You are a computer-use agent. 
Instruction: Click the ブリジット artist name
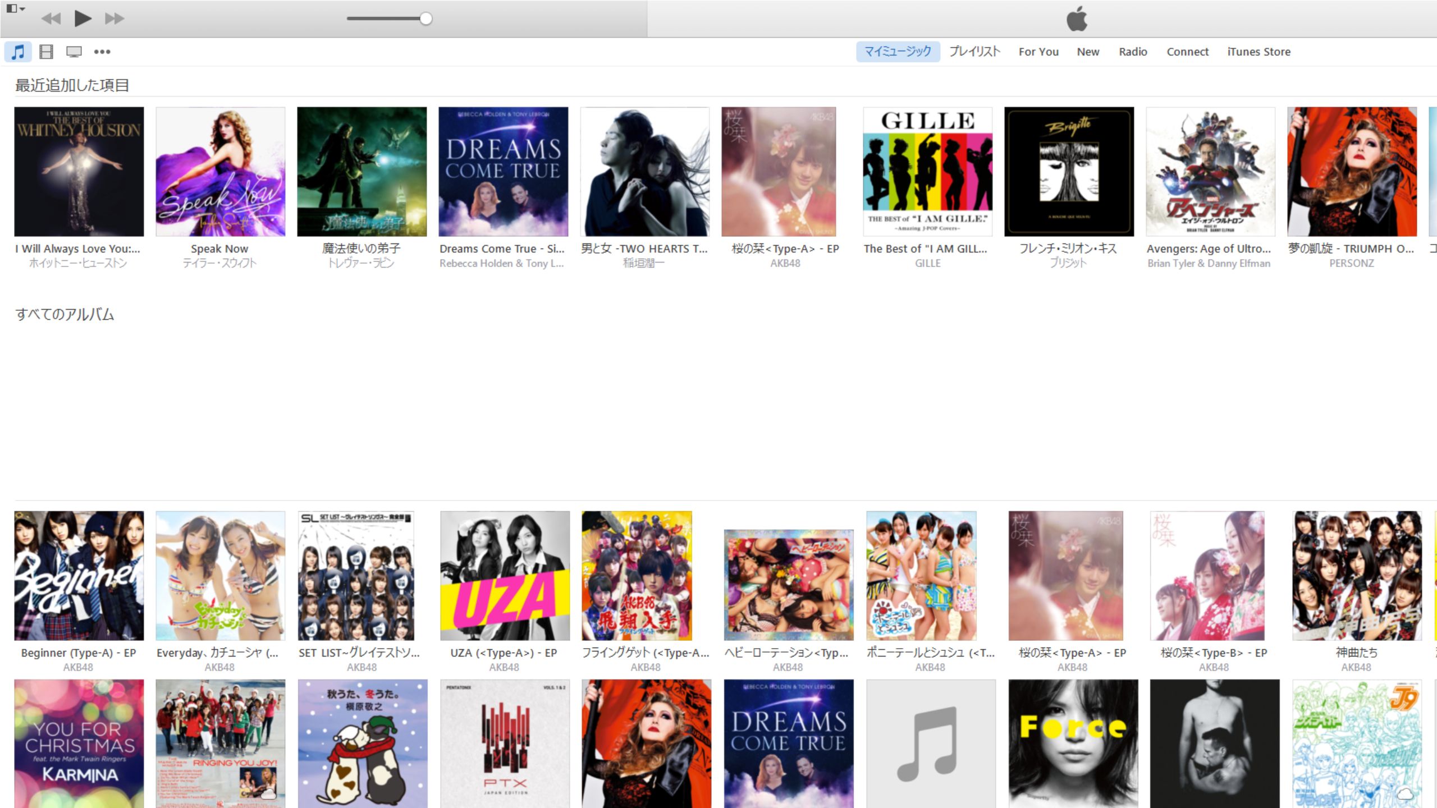[1068, 263]
